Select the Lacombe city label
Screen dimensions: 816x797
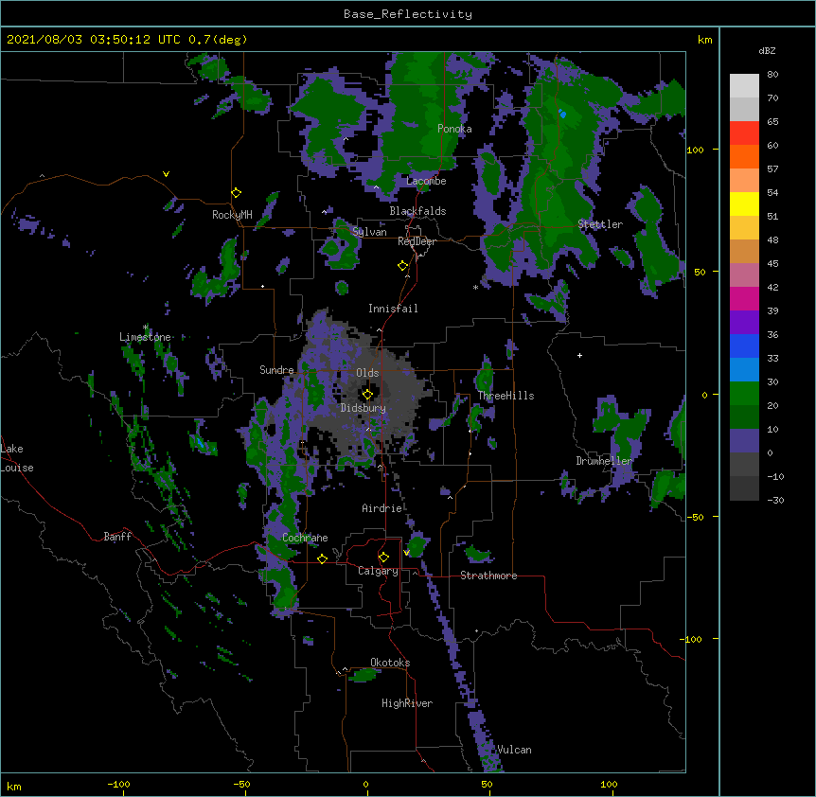pyautogui.click(x=426, y=181)
